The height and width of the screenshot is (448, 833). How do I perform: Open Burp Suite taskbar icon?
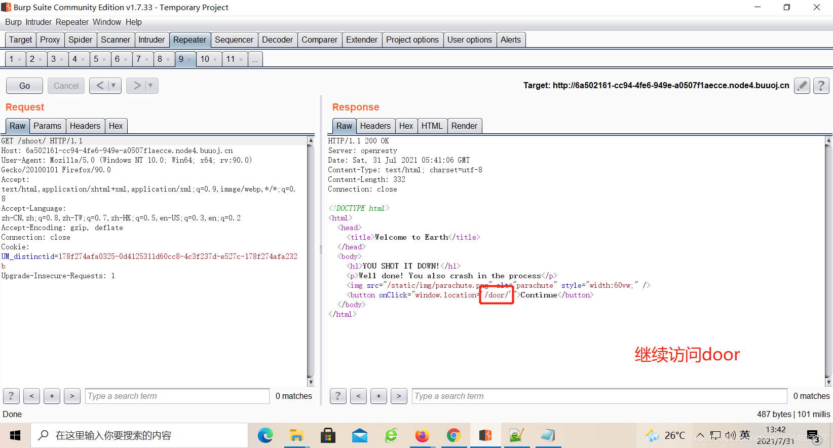[x=485, y=435]
